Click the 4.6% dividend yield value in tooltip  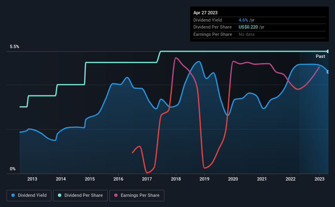[x=243, y=20]
